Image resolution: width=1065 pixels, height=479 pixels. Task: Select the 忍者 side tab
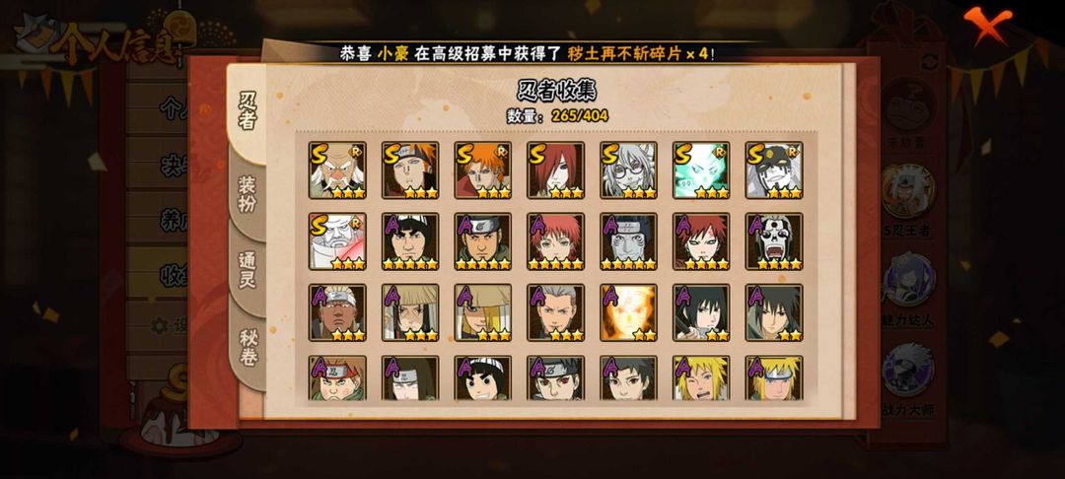tap(248, 112)
